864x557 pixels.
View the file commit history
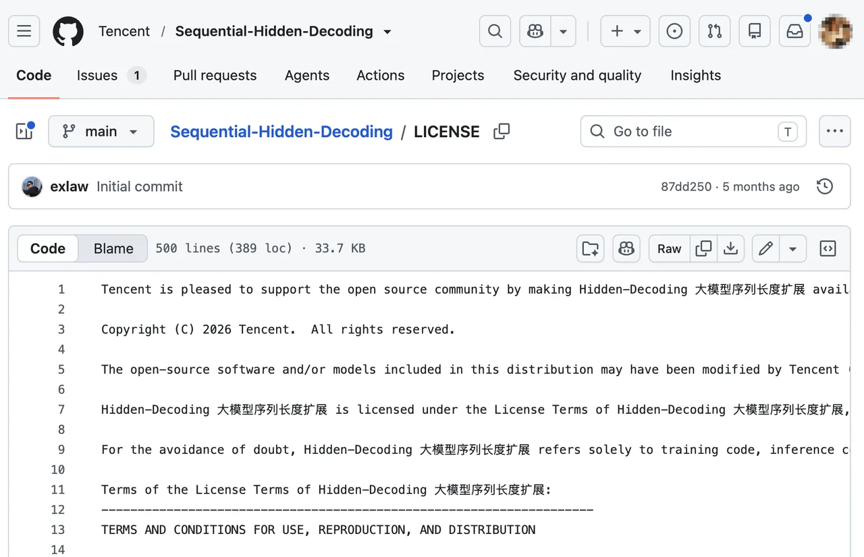click(x=825, y=187)
